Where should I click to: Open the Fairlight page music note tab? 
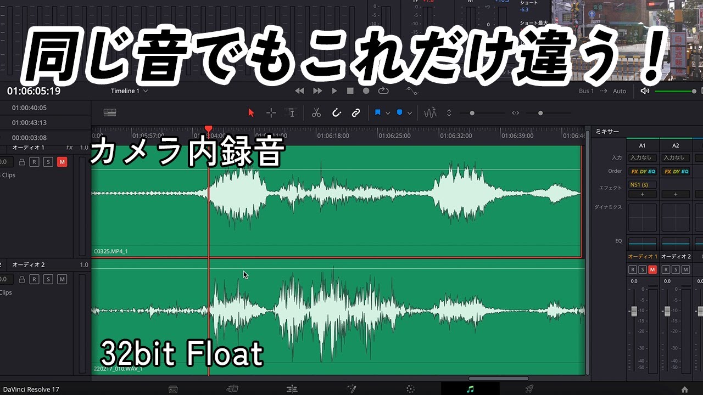470,389
